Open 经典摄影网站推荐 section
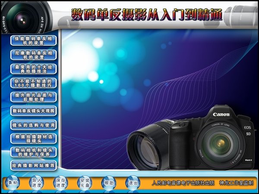Image resolution: width=259 pixels, height=194 pixels. click(x=34, y=166)
